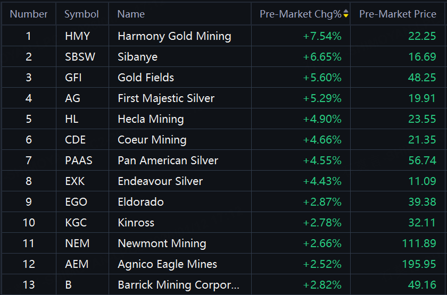Image resolution: width=447 pixels, height=295 pixels.
Task: Open the truncated Barrick Mining Corpor... name
Action: [178, 285]
